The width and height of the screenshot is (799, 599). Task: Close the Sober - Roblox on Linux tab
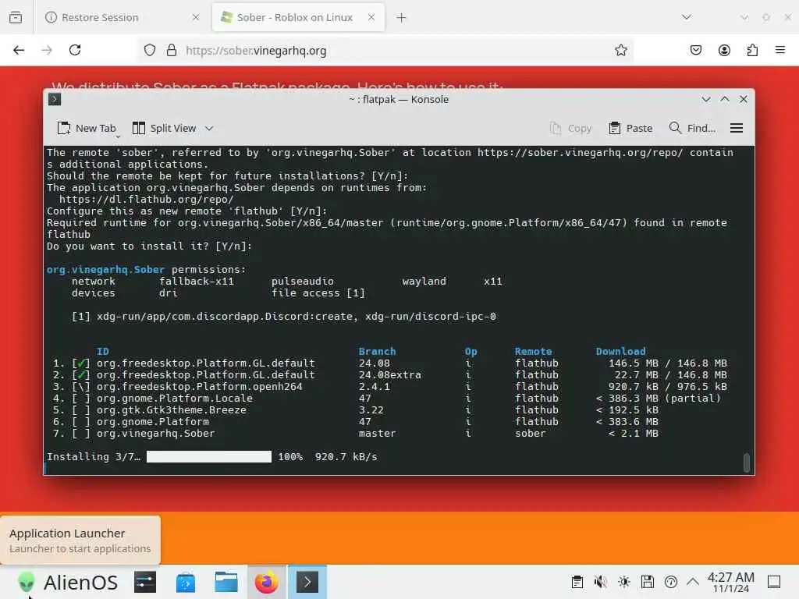(371, 17)
